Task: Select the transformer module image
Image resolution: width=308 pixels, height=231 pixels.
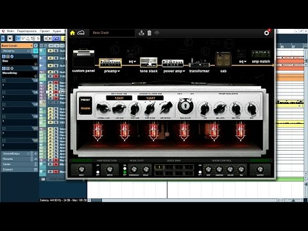Action: (199, 63)
